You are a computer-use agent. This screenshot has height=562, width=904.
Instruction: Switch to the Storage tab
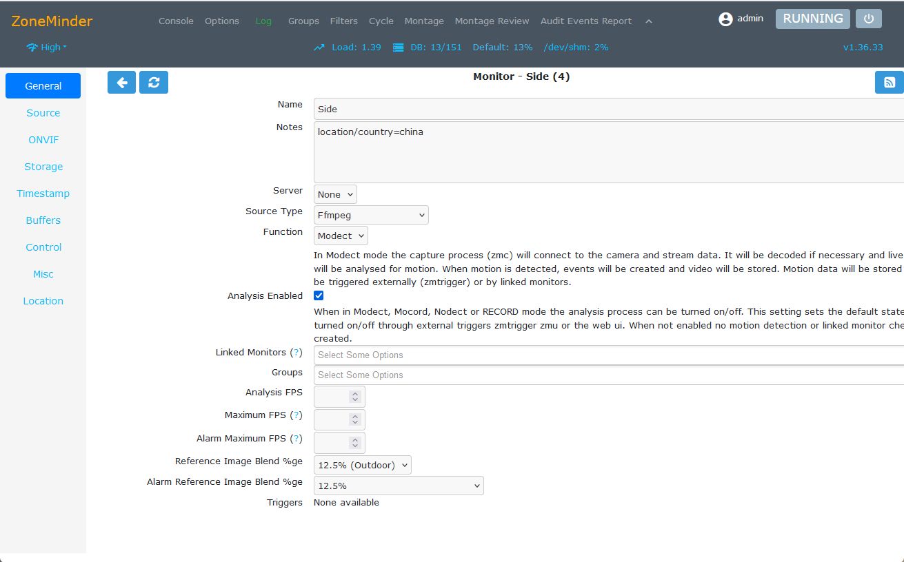43,167
